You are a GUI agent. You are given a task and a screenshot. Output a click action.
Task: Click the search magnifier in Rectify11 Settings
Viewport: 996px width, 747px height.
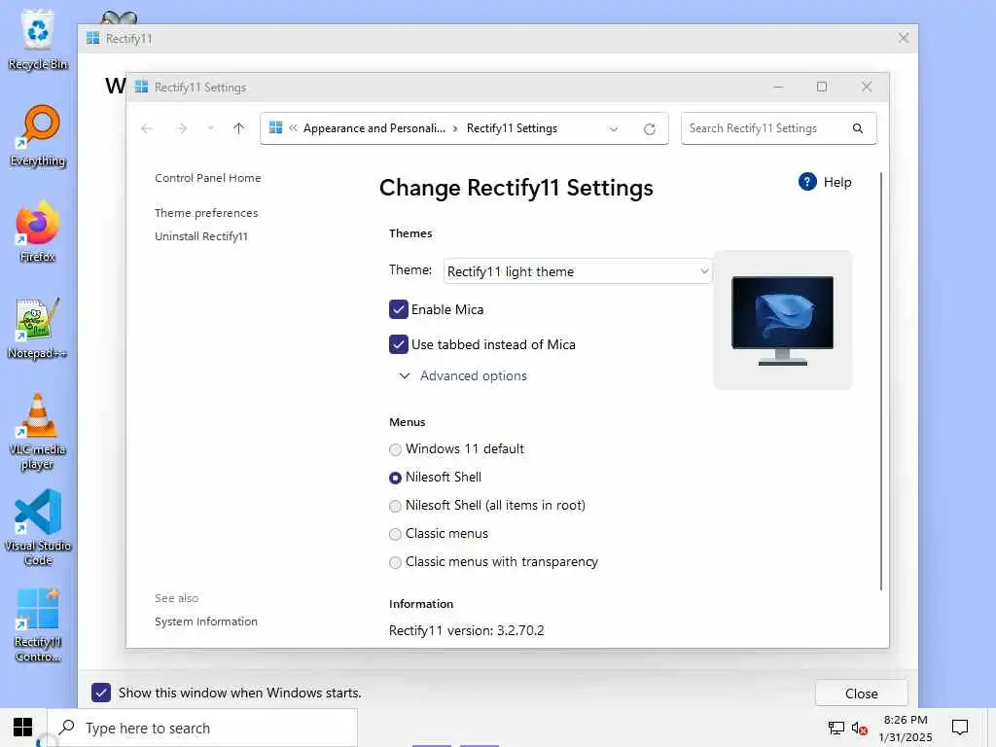(858, 128)
